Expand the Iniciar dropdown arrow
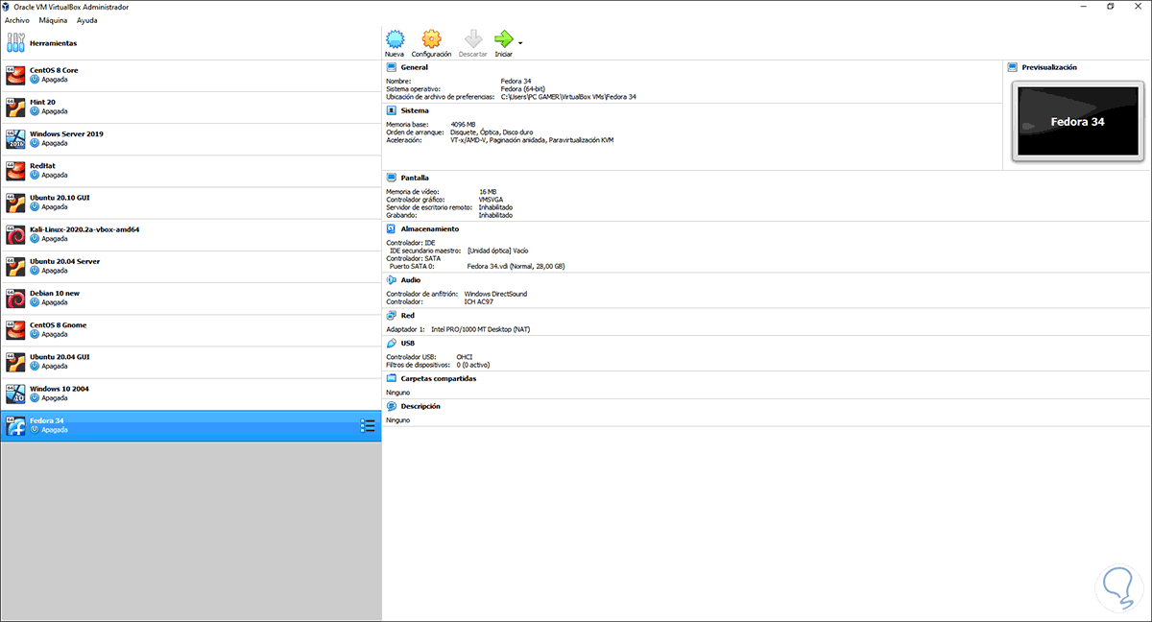 [x=520, y=42]
